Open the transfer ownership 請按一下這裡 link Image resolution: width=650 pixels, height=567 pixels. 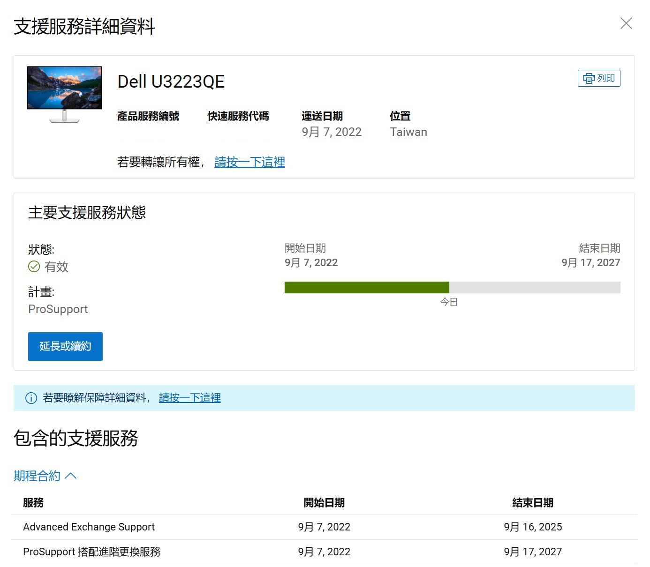tap(249, 162)
